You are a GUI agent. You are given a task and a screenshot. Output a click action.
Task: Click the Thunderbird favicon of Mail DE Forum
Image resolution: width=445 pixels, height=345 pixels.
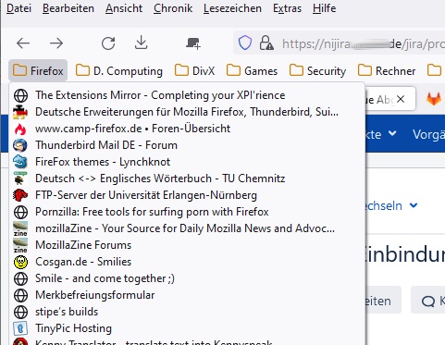click(20, 145)
